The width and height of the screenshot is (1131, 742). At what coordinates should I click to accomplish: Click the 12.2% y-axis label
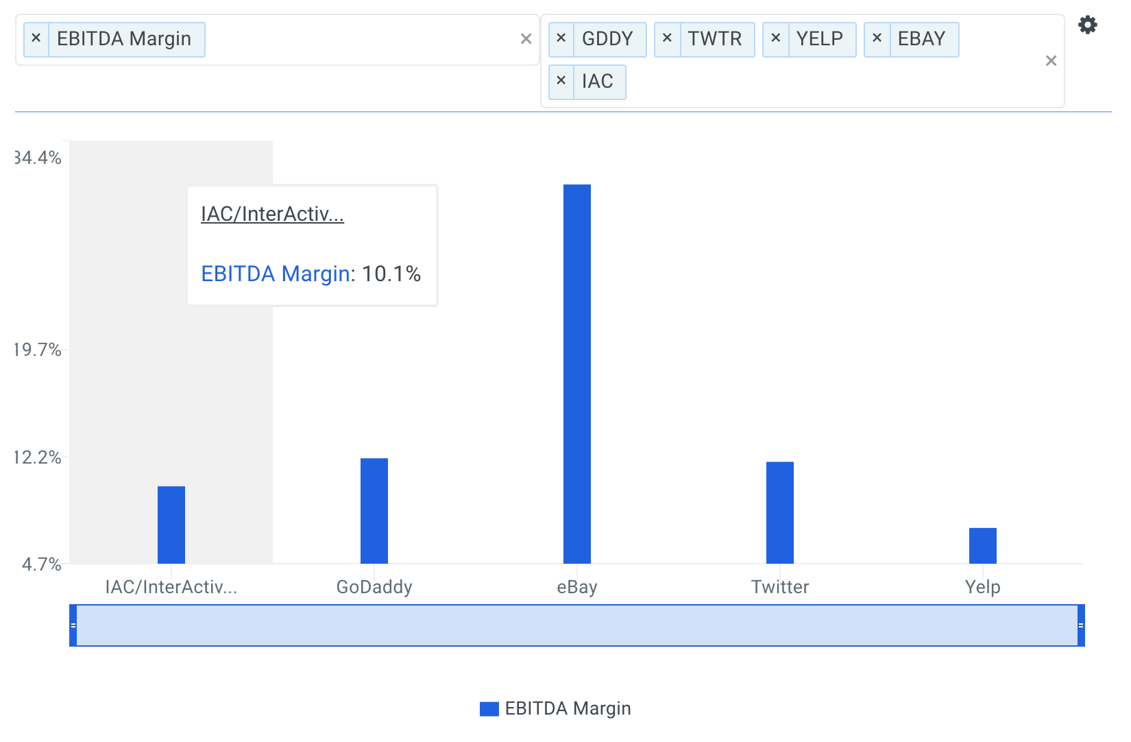tap(38, 457)
